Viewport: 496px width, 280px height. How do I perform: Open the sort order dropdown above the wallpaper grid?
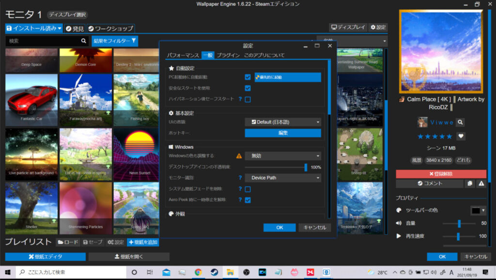pyautogui.click(x=352, y=41)
